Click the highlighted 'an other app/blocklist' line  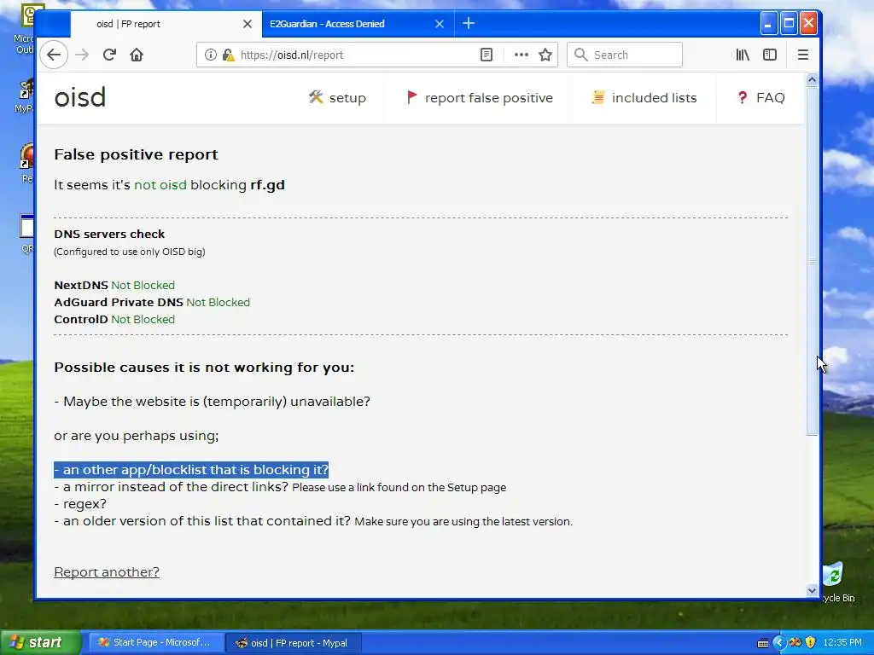[x=191, y=470]
